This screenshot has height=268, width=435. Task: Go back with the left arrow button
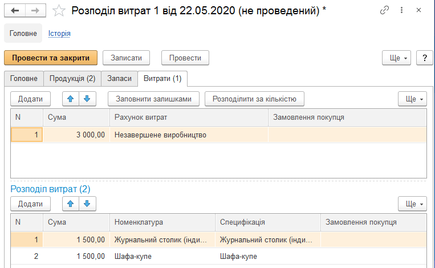15,10
